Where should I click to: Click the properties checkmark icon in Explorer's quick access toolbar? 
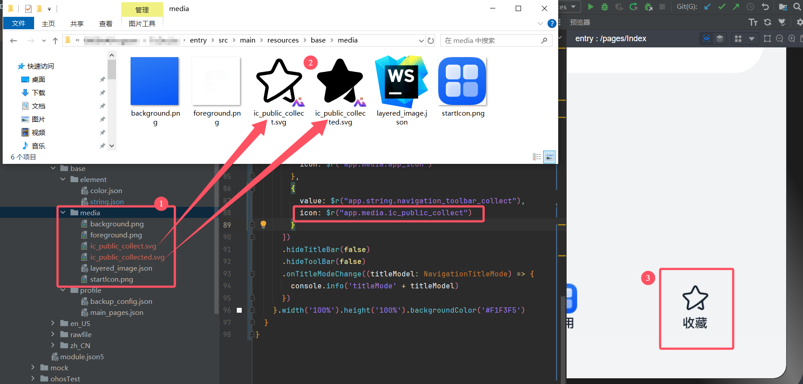click(x=28, y=8)
